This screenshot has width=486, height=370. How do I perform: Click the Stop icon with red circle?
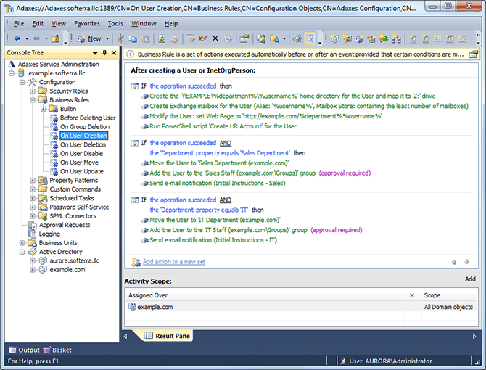(174, 38)
